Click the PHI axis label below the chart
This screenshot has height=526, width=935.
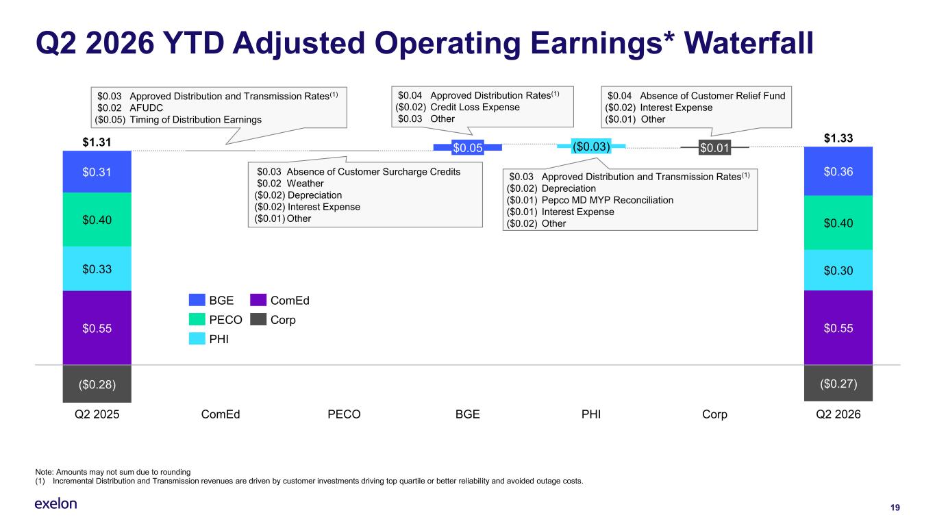[x=591, y=414]
